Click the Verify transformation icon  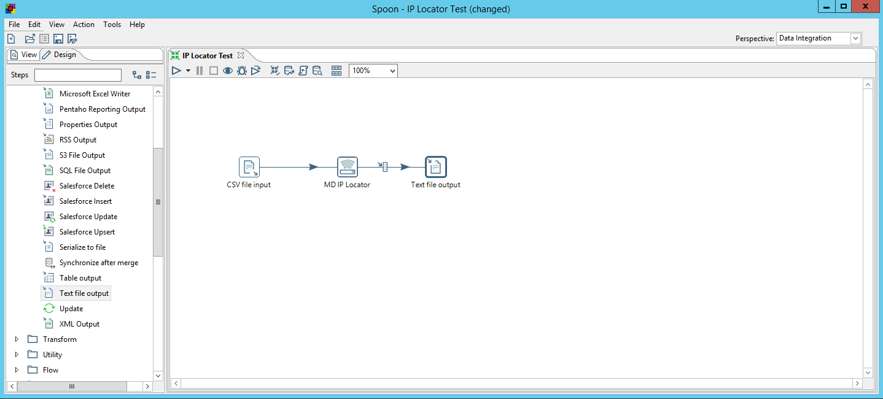tap(275, 71)
